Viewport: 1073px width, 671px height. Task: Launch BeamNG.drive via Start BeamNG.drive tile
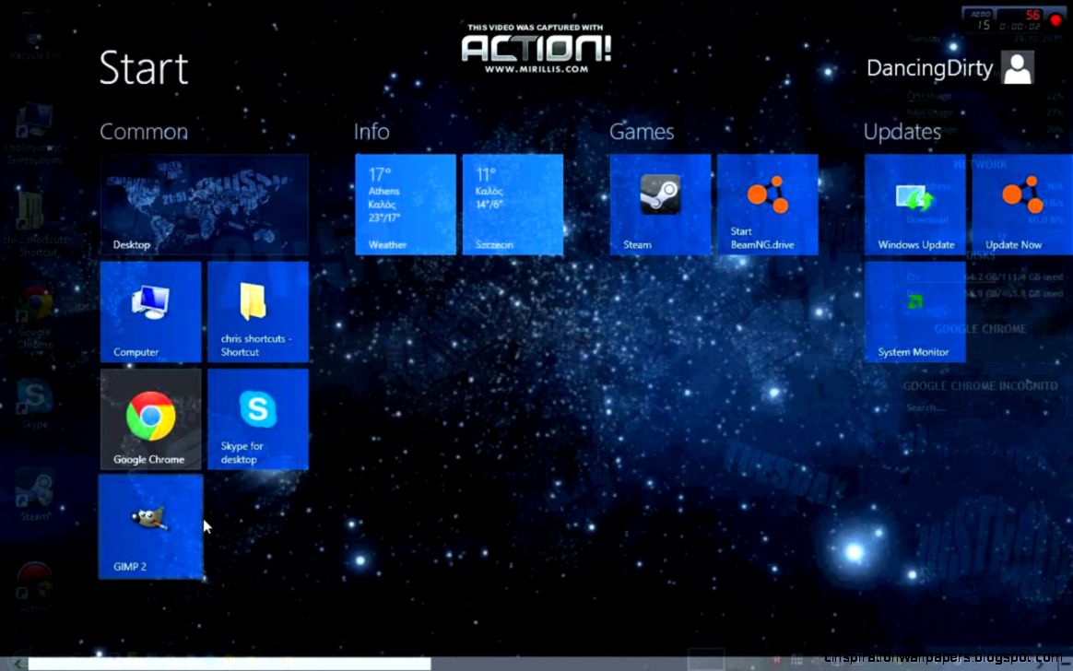(768, 203)
